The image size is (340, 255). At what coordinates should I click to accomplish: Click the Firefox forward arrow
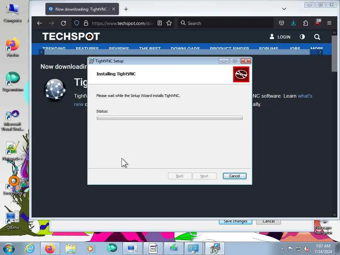pos(51,23)
